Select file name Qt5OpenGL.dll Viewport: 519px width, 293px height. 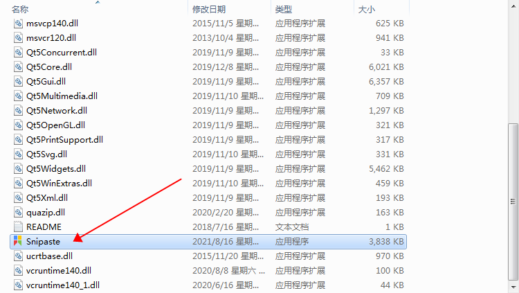click(x=55, y=125)
